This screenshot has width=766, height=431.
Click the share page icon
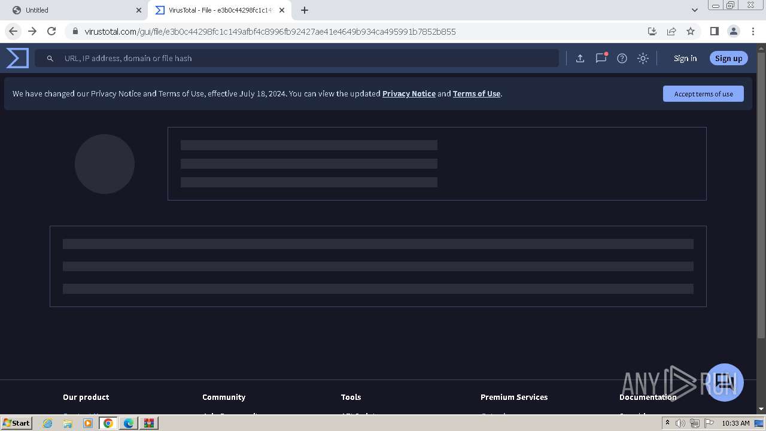coord(671,31)
